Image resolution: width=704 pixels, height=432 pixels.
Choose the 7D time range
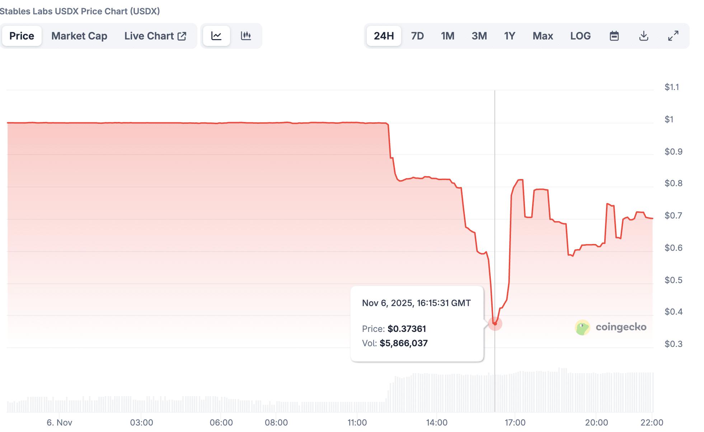pos(417,36)
